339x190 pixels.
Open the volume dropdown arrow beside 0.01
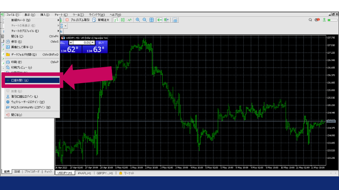(x=71, y=43)
